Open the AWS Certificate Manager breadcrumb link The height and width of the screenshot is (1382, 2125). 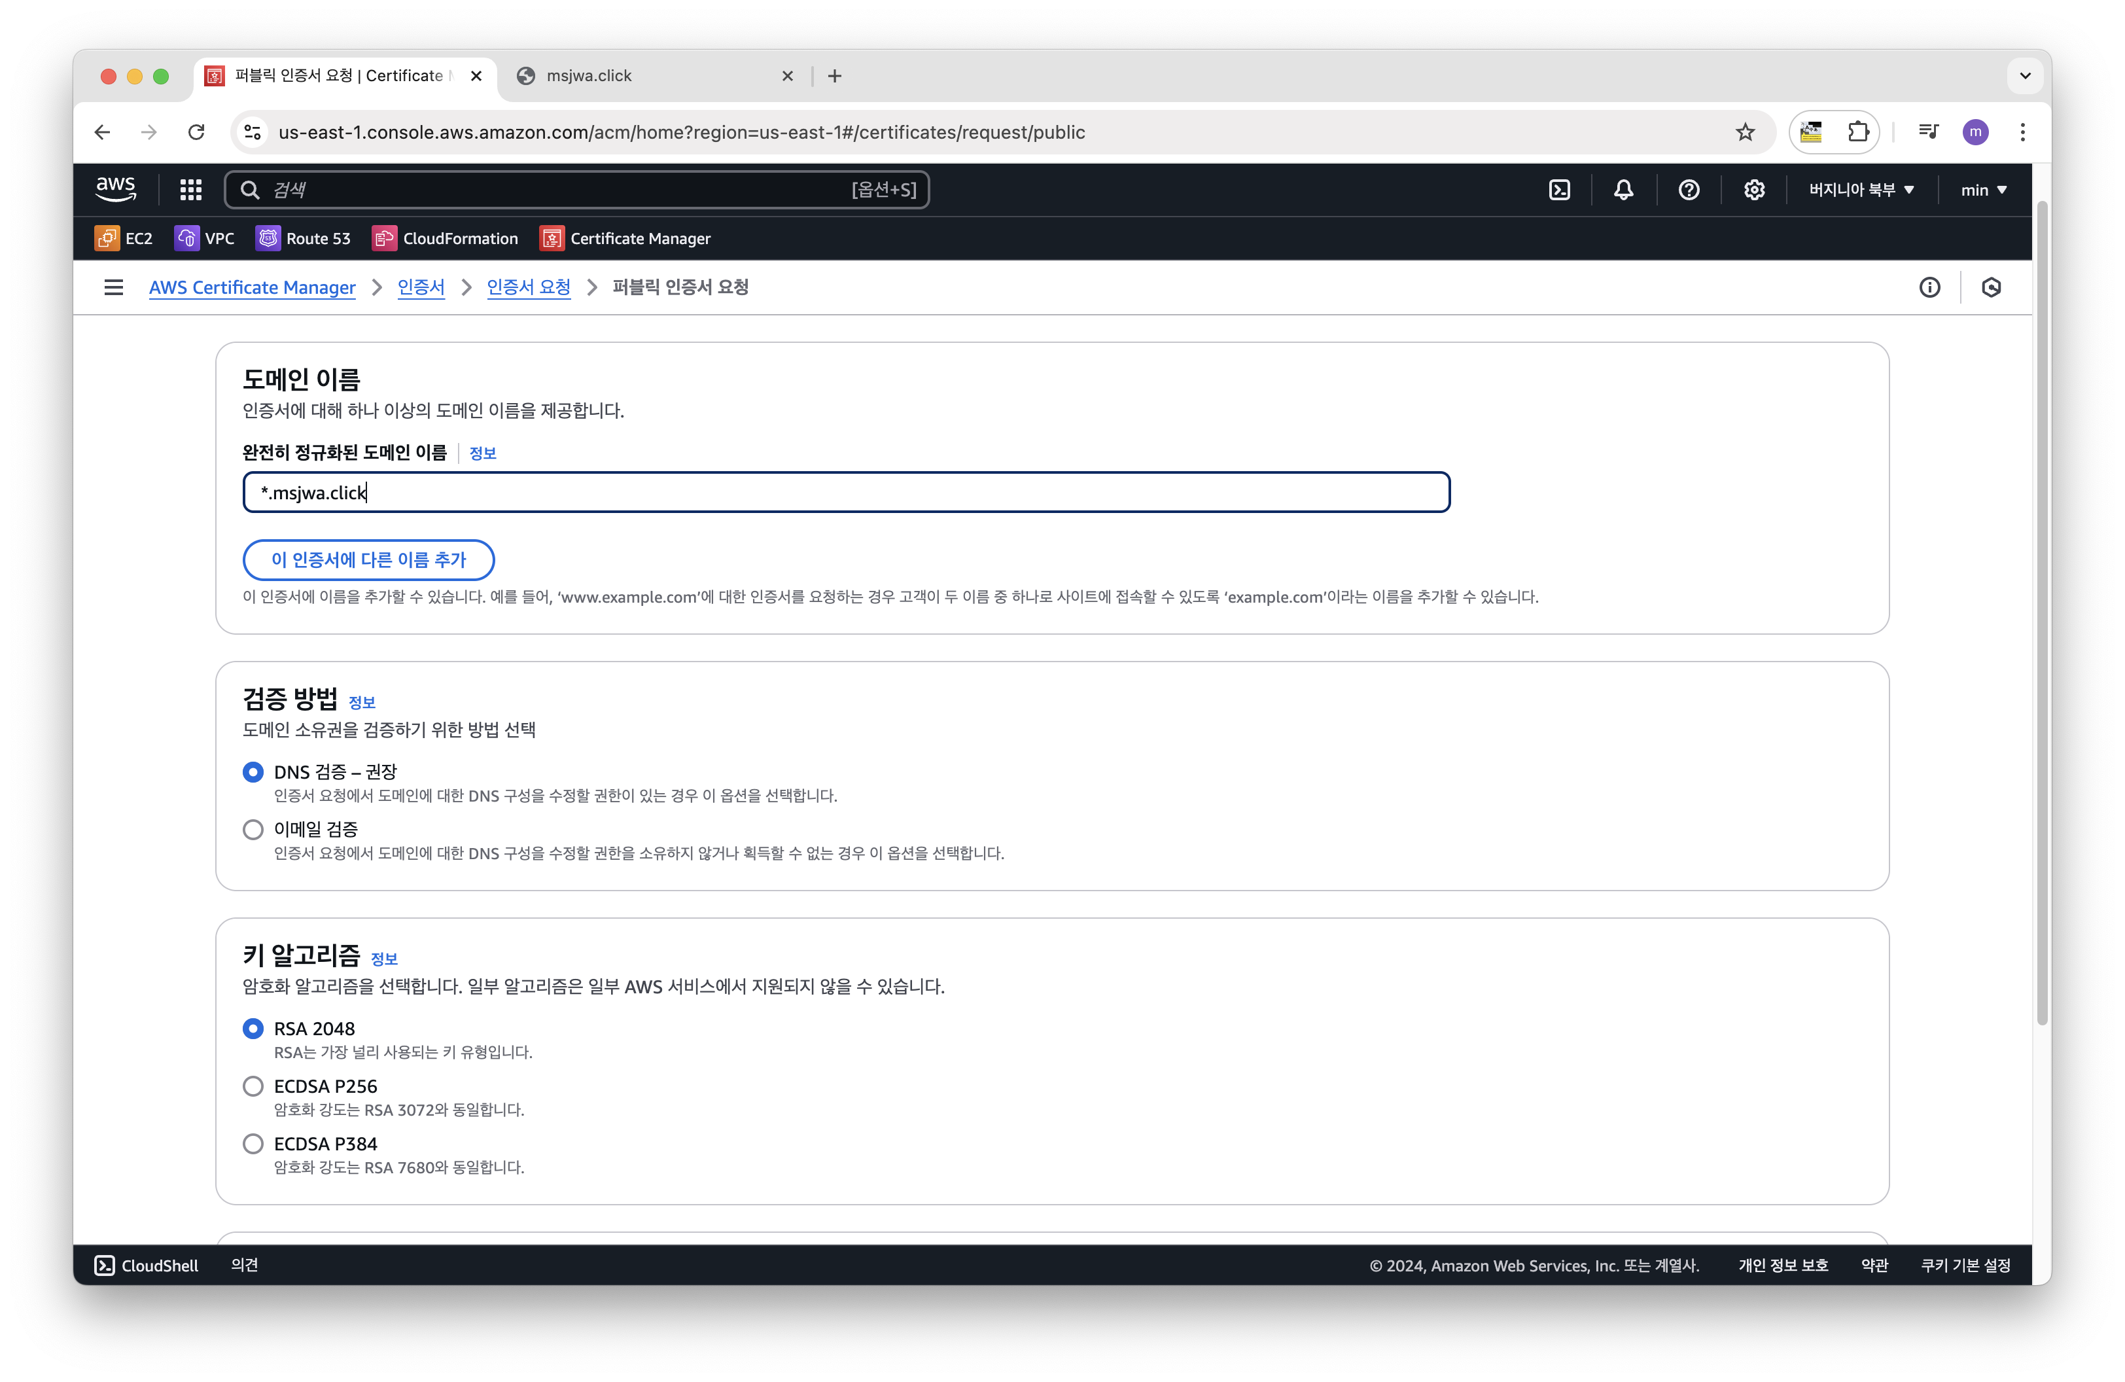point(252,287)
